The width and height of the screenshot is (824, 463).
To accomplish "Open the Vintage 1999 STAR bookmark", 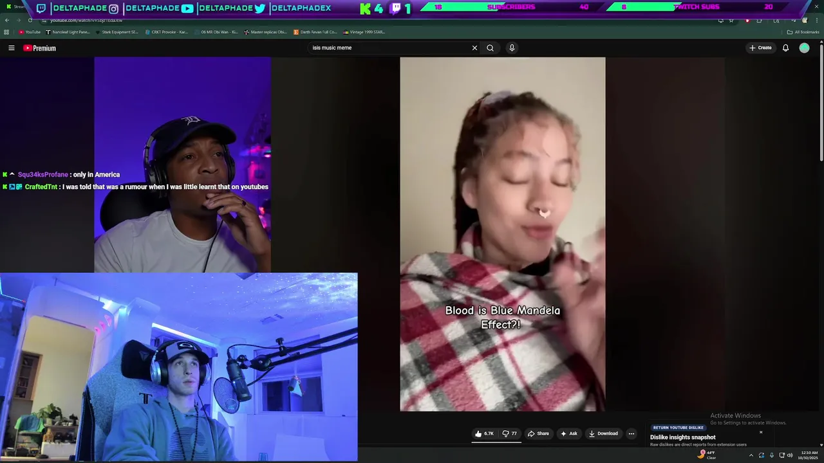I will (x=364, y=32).
